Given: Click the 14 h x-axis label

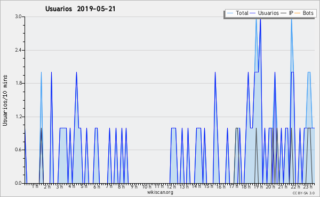Looking at the screenshot, I should pyautogui.click(x=196, y=186).
